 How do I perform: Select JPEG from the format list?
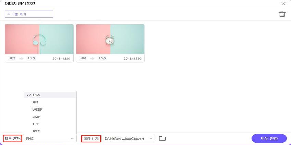(36, 131)
